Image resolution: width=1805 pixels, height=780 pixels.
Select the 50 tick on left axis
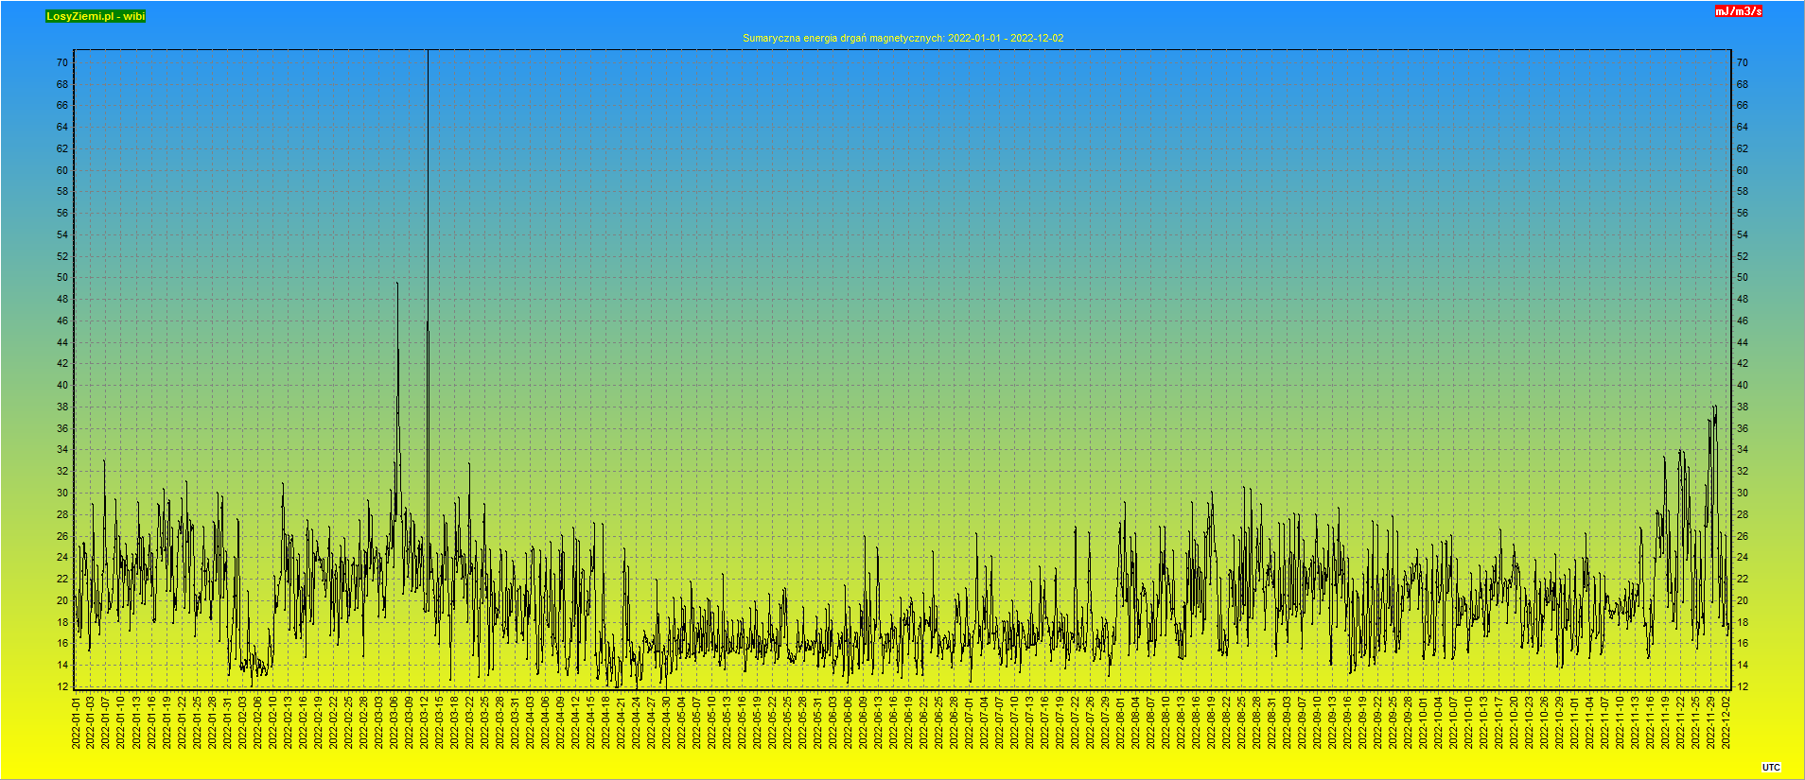tap(61, 278)
